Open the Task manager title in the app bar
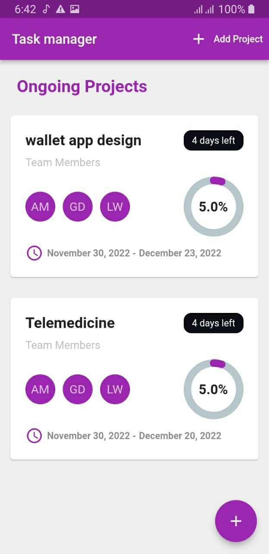Screen dimensions: 269x554 [54, 39]
